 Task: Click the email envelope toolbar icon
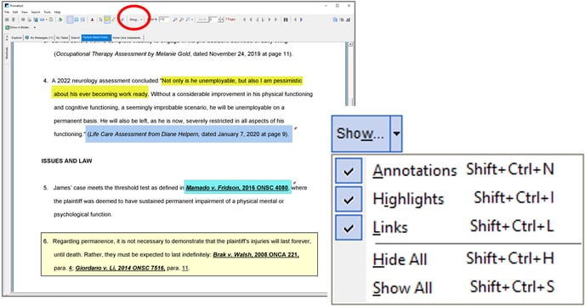coord(43,20)
